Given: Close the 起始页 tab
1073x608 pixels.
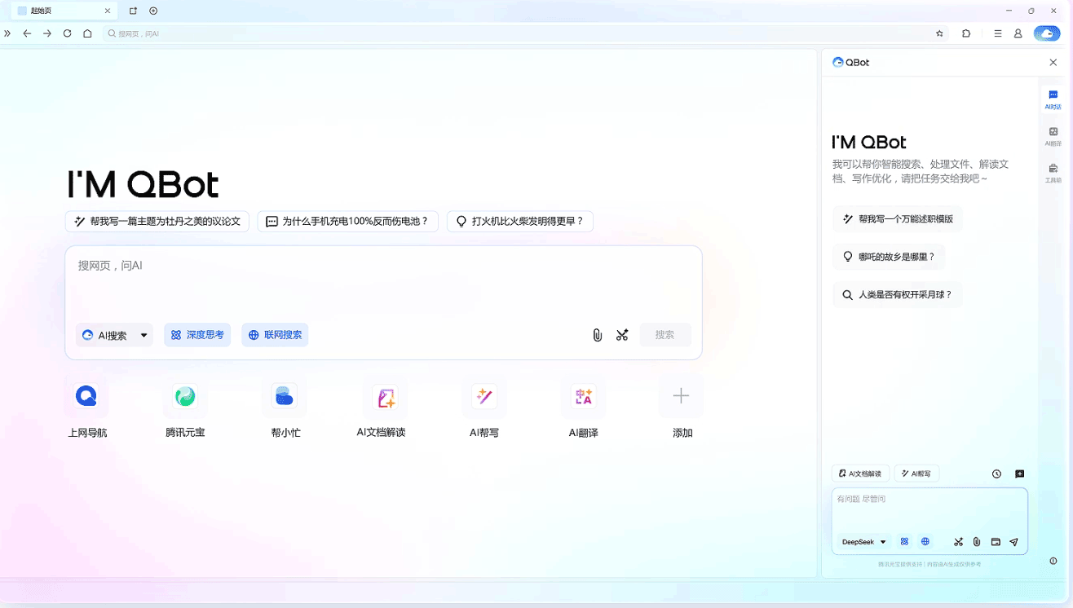Looking at the screenshot, I should [x=108, y=11].
